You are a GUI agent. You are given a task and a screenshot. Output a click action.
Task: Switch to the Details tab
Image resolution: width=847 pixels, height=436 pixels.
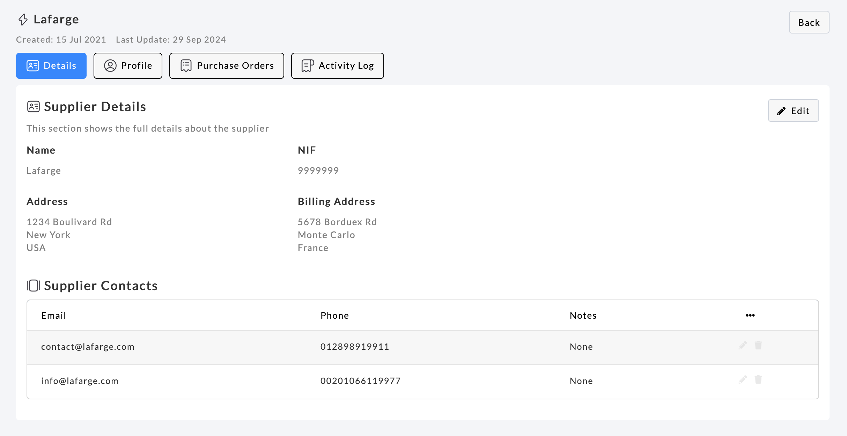pos(51,66)
